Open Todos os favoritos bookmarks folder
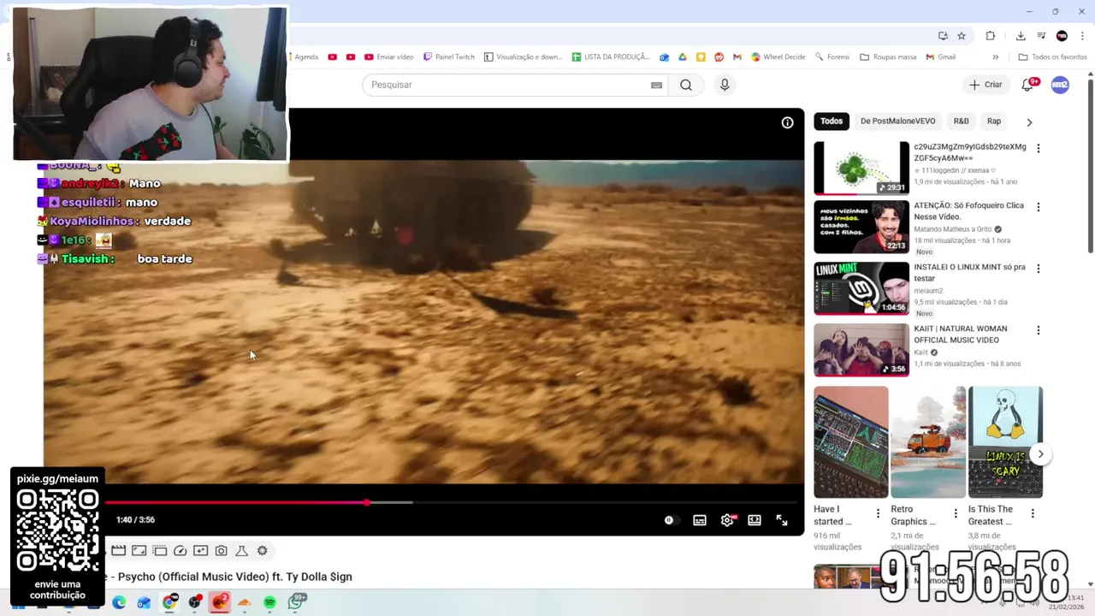 pos(1052,57)
